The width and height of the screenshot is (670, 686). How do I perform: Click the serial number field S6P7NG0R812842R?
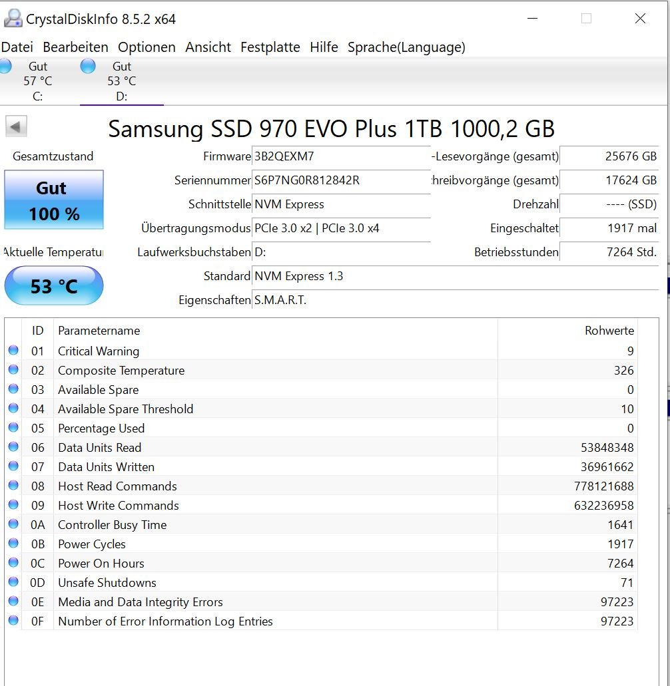coord(341,180)
